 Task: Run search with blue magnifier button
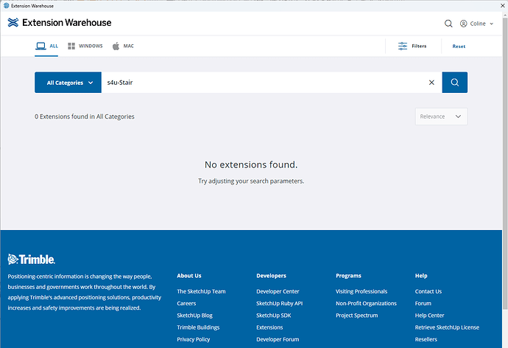pos(454,83)
